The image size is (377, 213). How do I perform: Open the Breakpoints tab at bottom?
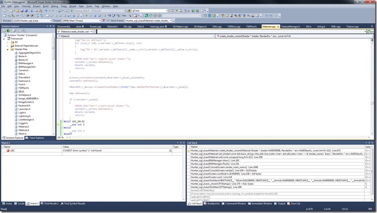pyautogui.click(x=212, y=203)
